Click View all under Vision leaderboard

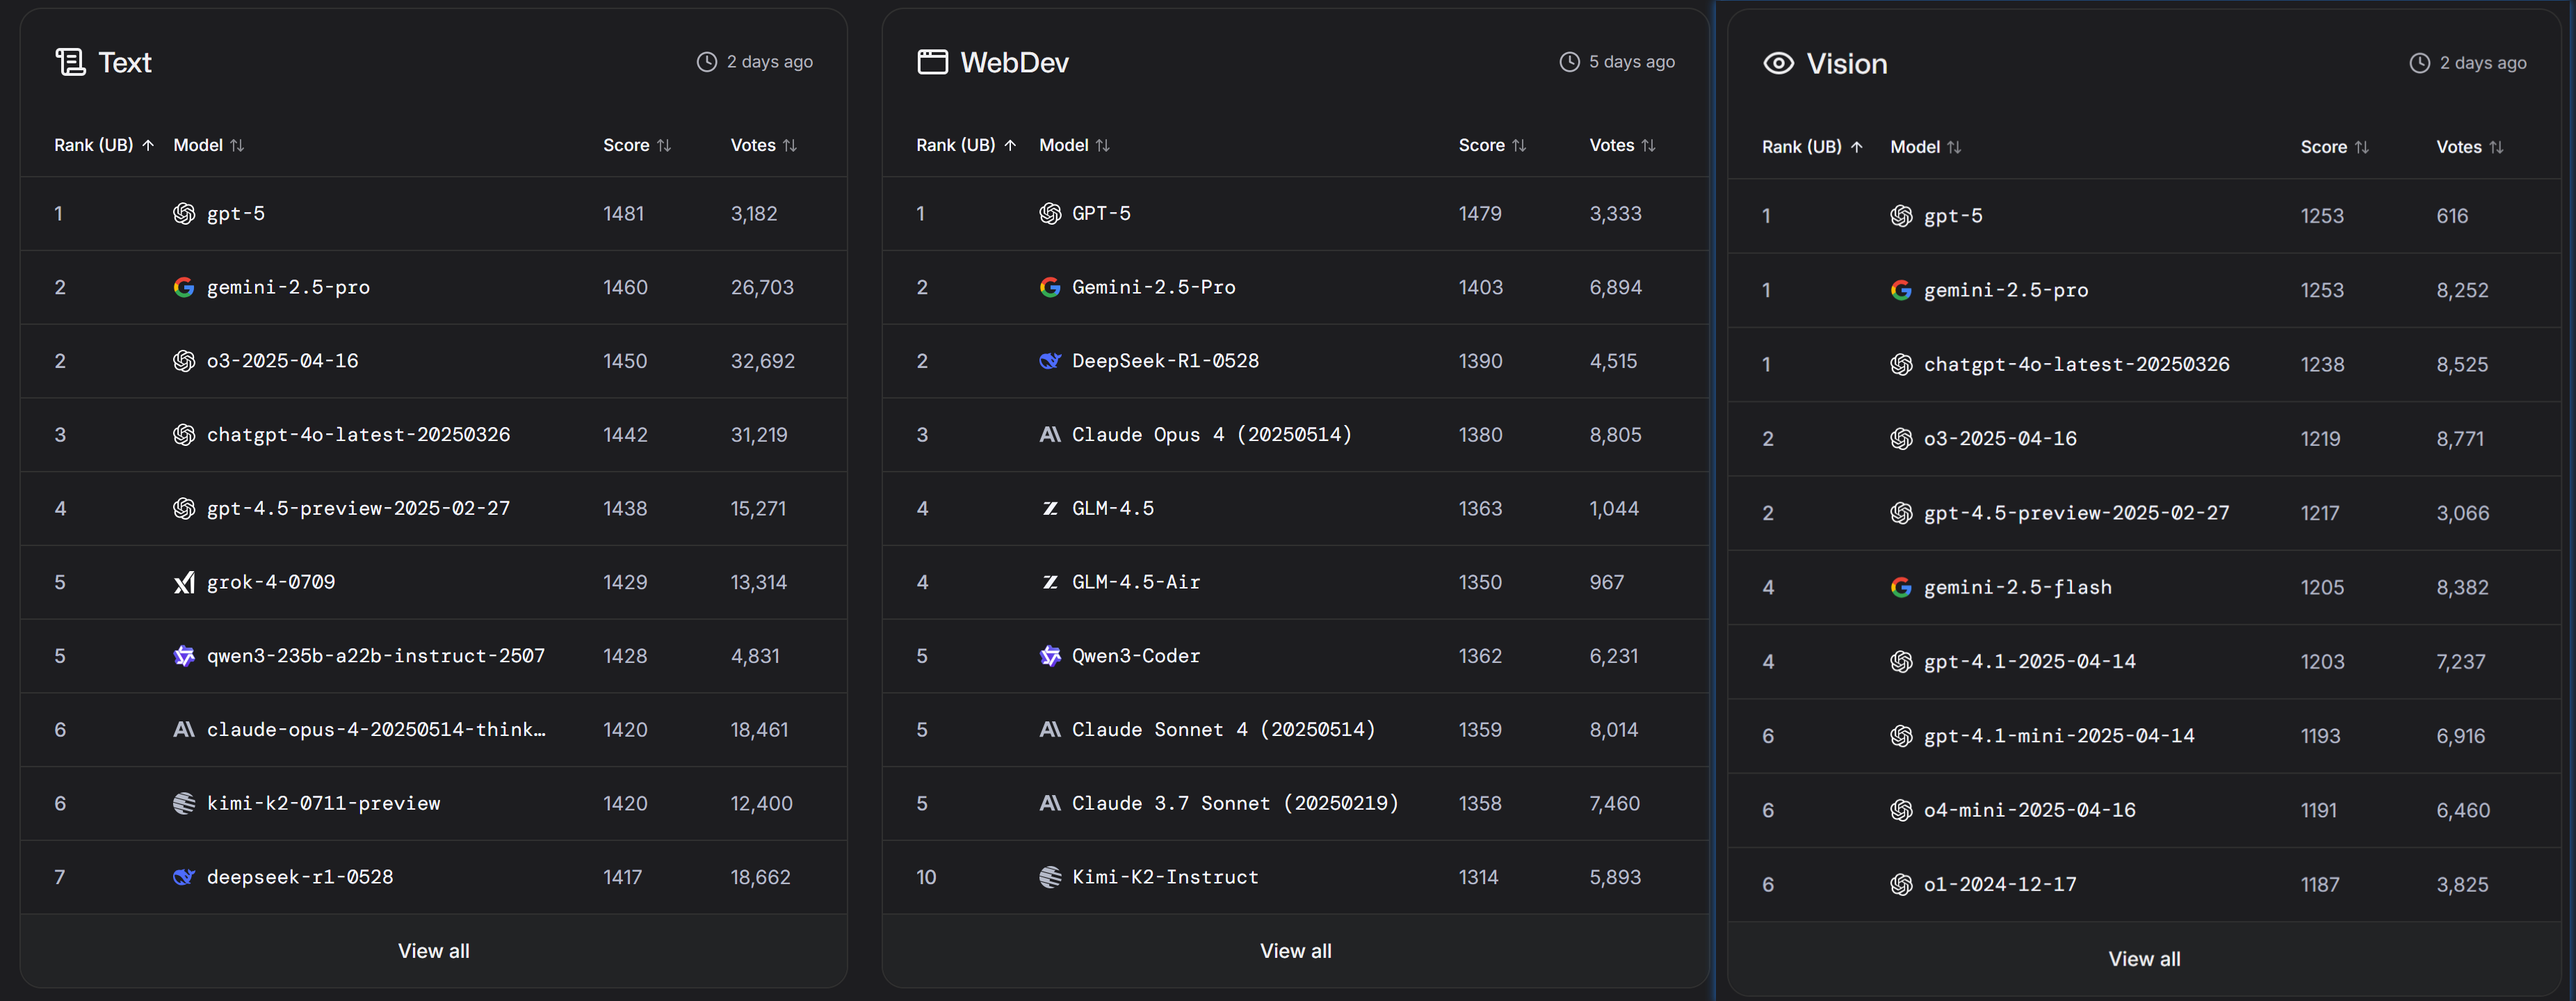click(x=2144, y=959)
